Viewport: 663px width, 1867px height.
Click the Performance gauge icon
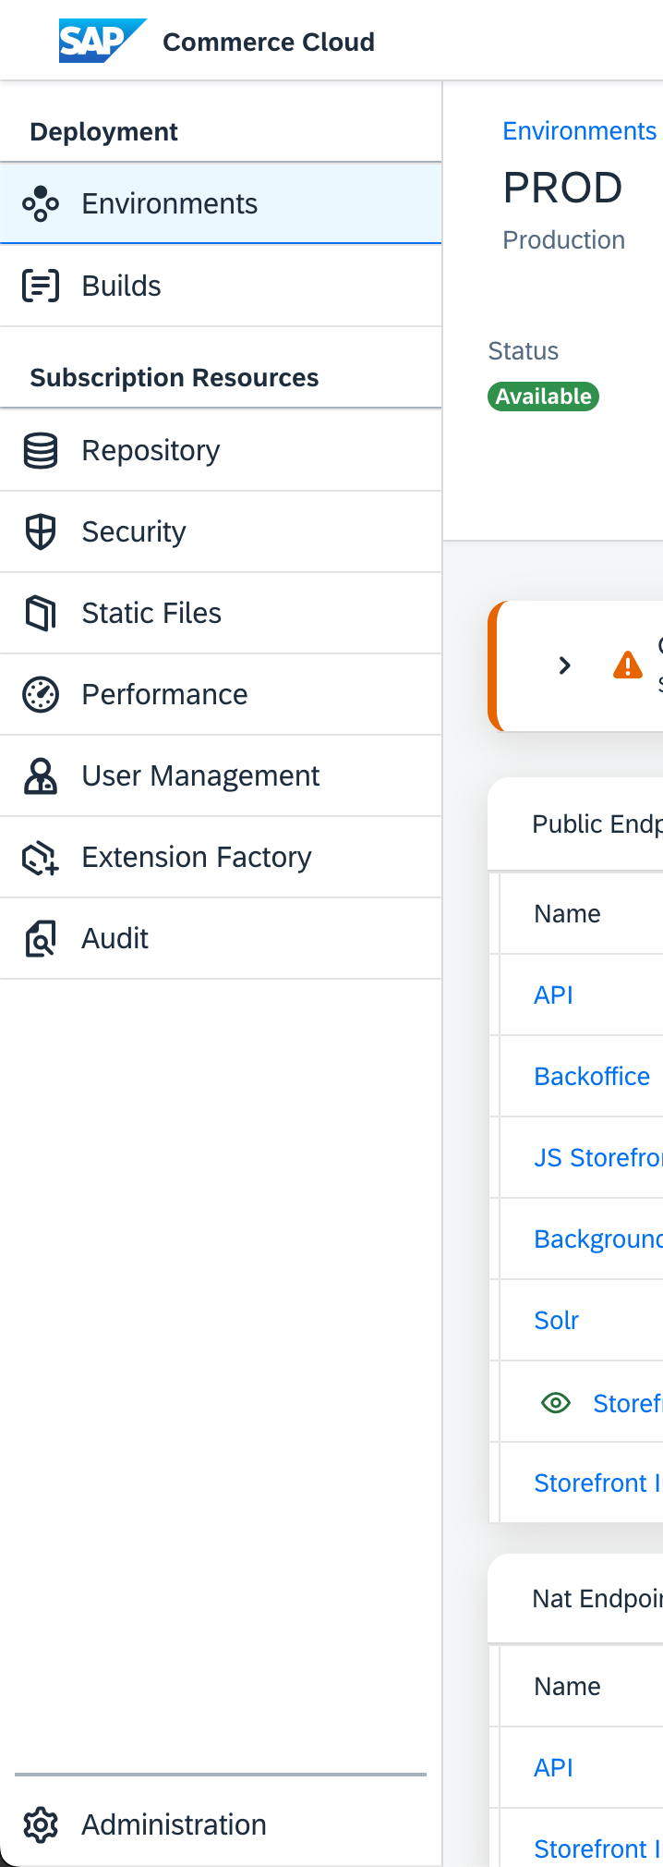(x=41, y=694)
